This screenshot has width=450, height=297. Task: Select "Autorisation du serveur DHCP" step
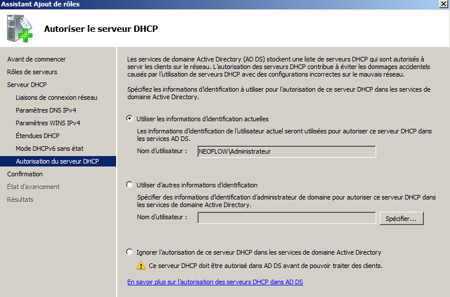click(58, 161)
